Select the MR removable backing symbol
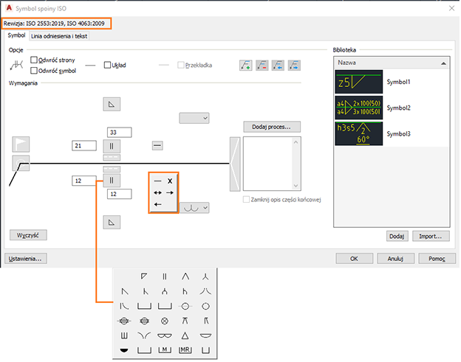Image resolution: width=461 pixels, height=362 pixels. [185, 349]
